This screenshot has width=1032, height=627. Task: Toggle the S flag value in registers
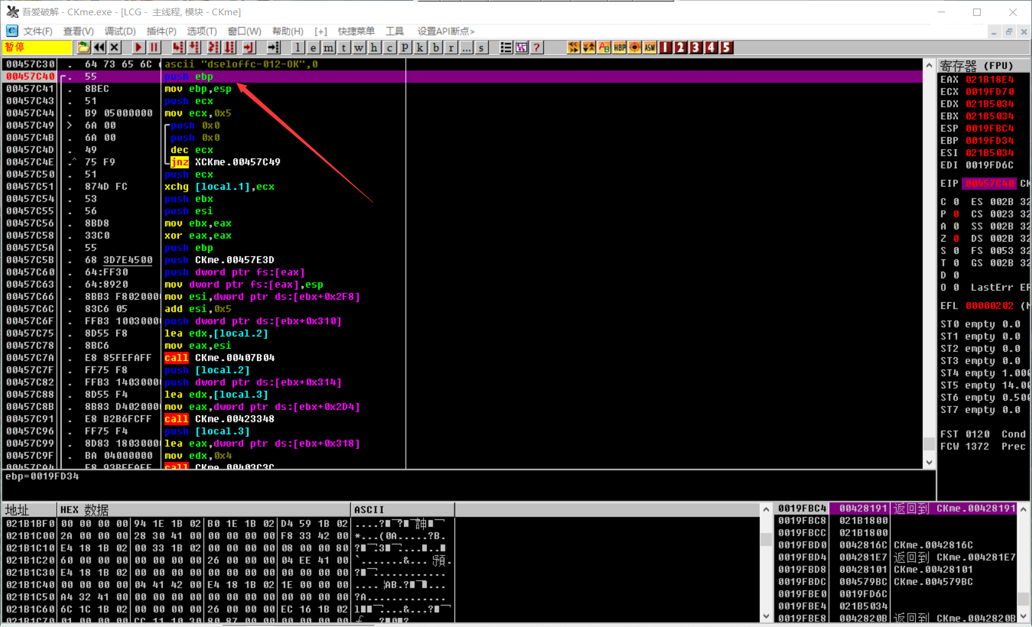[x=956, y=251]
